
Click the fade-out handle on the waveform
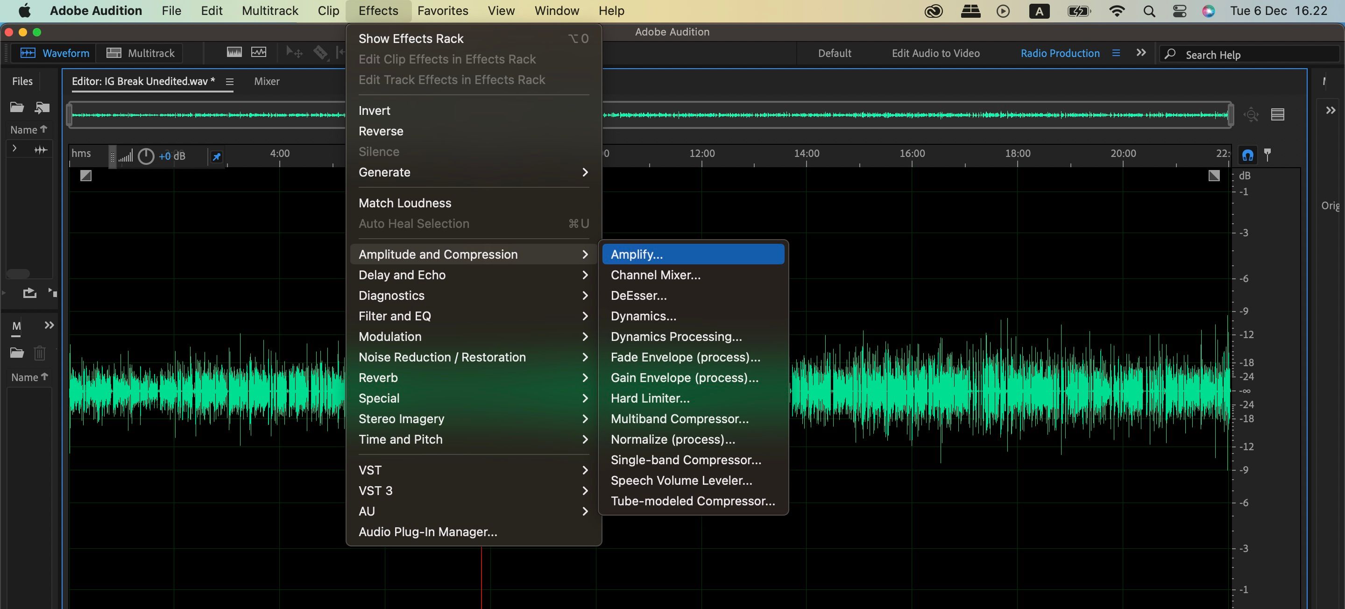point(1214,176)
